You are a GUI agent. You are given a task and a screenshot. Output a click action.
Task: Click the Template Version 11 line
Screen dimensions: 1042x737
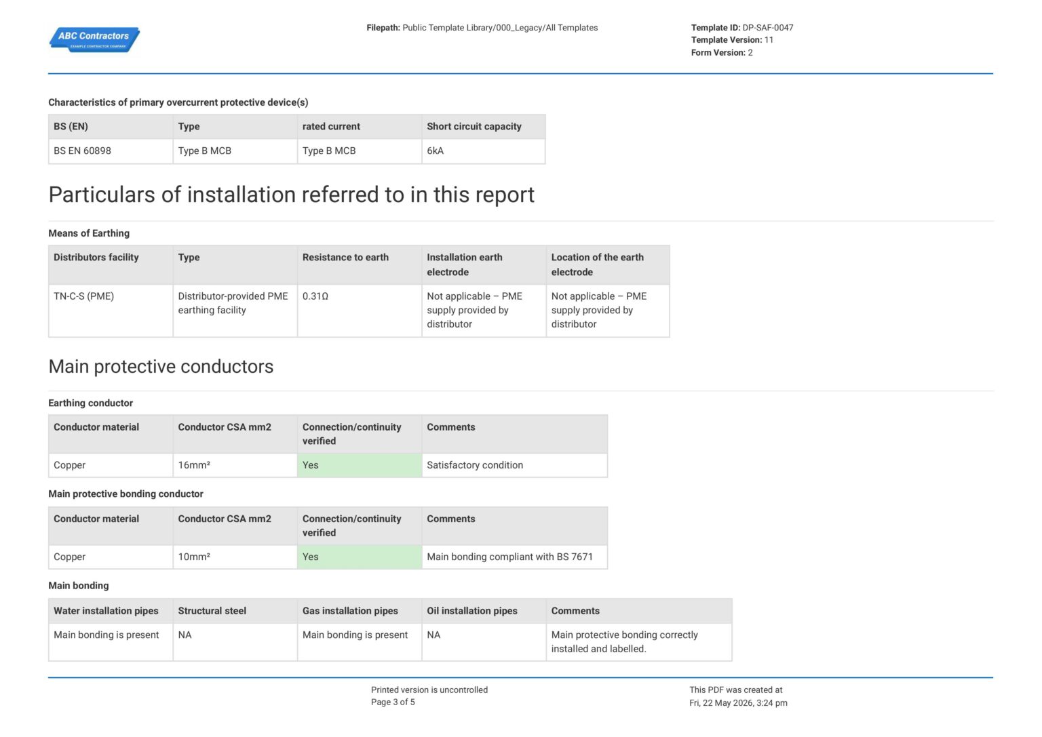pos(732,40)
